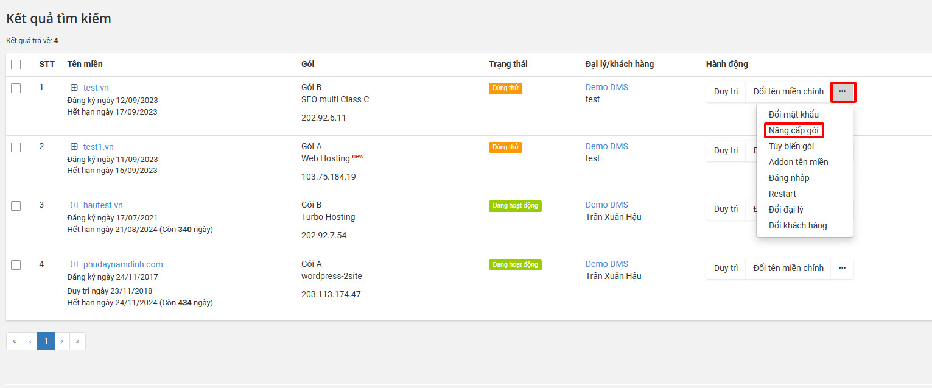Screen dimensions: 932x388
Task: Choose Nâng cấp gói from dropdown menu
Action: coord(793,130)
